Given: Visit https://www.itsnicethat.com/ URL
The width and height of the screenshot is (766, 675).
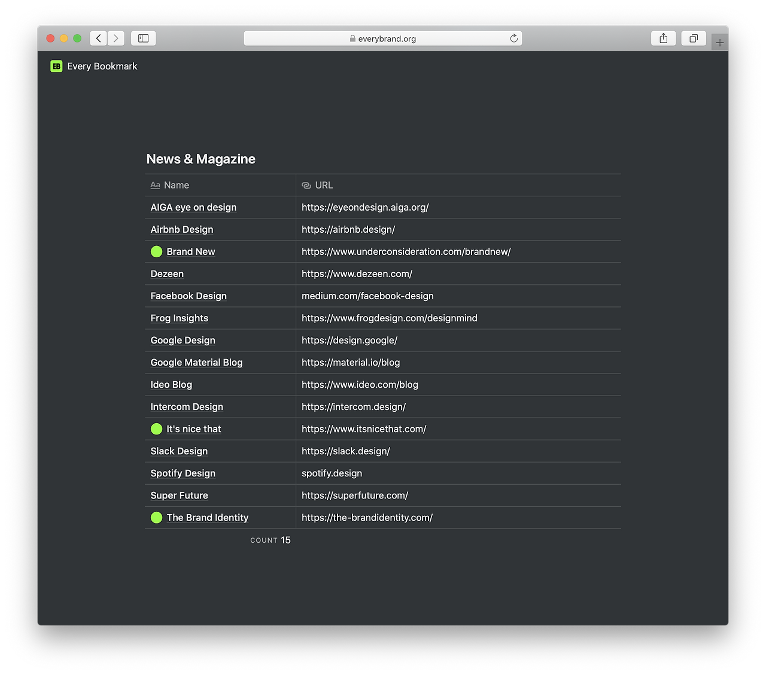Looking at the screenshot, I should pos(364,429).
